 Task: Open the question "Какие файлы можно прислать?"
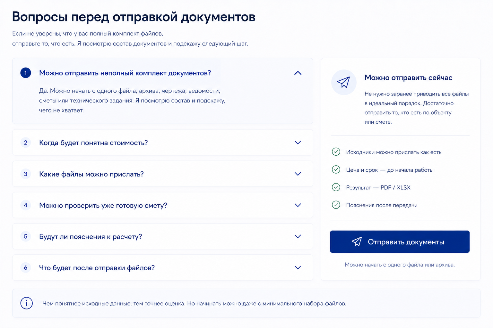point(162,174)
